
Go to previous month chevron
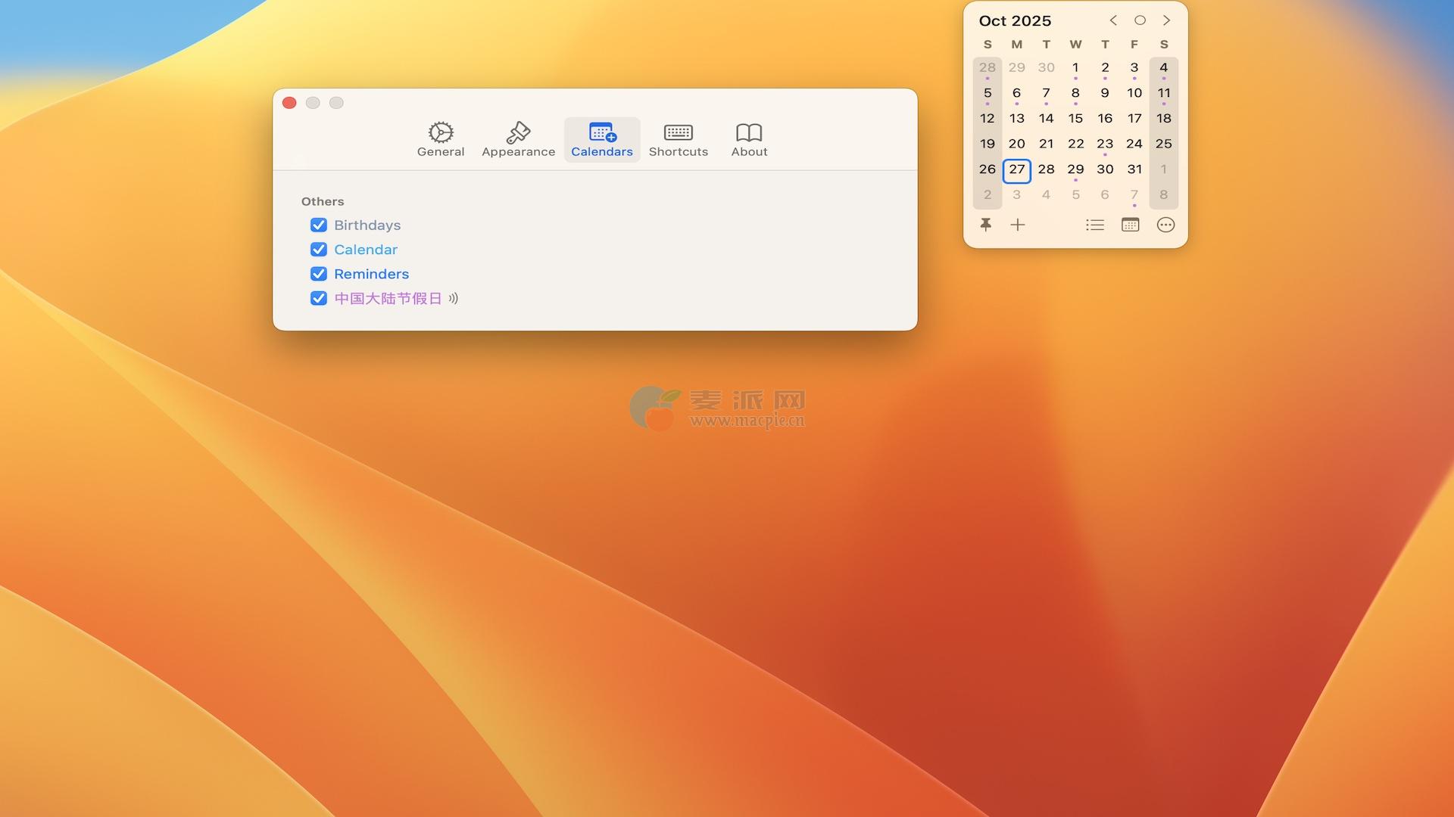tap(1112, 20)
